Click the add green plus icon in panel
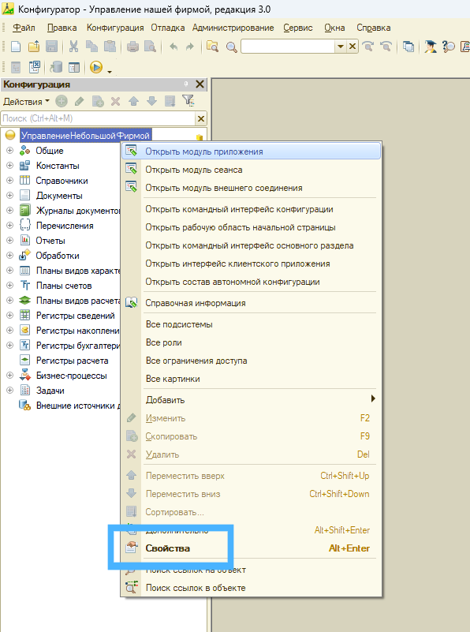 click(x=62, y=101)
